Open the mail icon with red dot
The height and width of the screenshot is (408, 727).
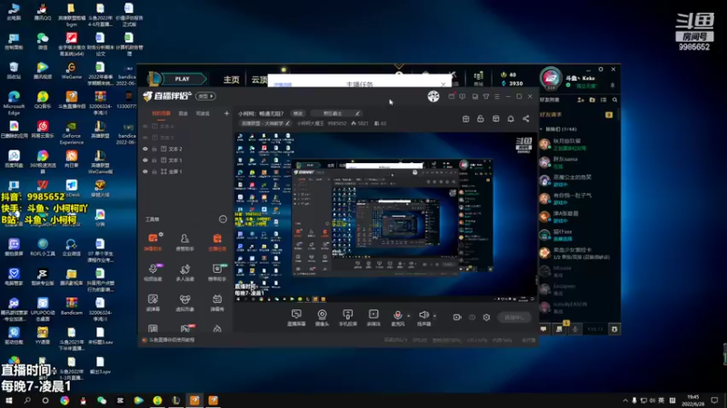click(x=451, y=96)
